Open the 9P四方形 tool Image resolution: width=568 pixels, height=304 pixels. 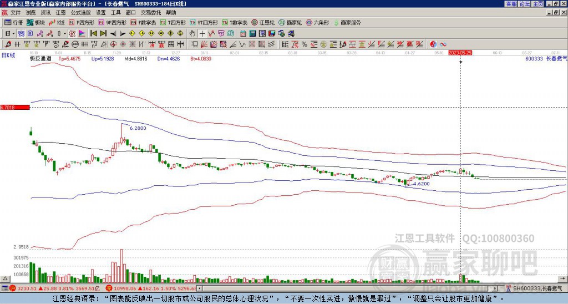[112, 22]
